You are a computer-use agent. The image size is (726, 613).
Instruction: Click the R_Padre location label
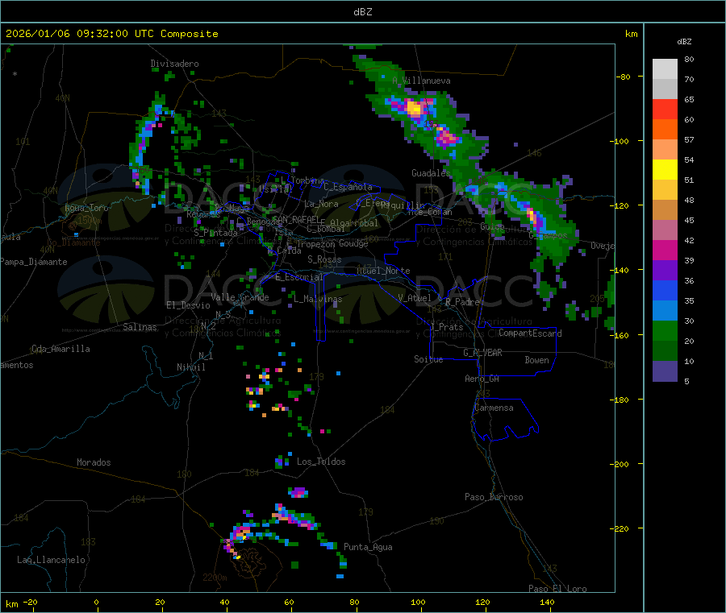462,302
